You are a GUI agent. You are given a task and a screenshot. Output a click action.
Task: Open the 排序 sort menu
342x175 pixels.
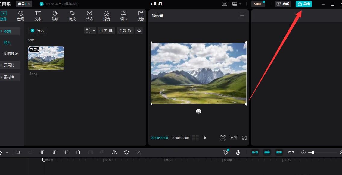(107, 30)
